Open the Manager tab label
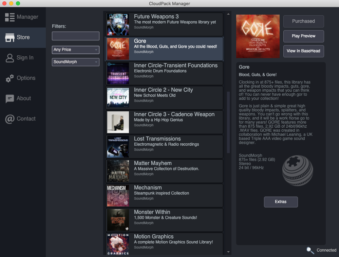This screenshot has height=257, width=339. 27,17
